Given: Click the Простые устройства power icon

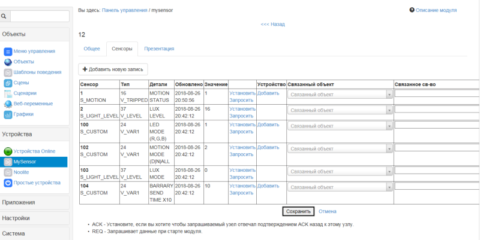Looking at the screenshot, I should (x=8, y=183).
